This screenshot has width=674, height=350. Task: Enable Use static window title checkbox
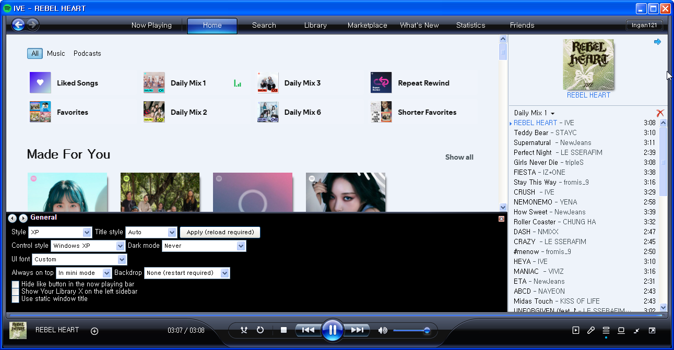point(15,299)
